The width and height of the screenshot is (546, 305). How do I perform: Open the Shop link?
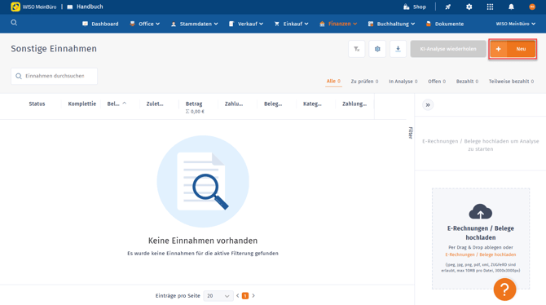(x=414, y=7)
